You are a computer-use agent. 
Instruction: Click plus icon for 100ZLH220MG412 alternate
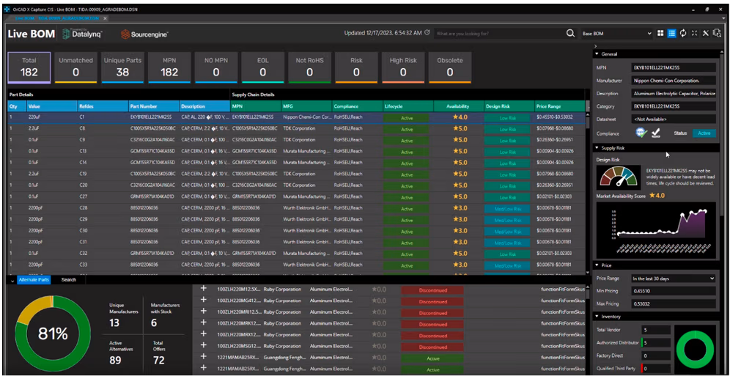(203, 301)
